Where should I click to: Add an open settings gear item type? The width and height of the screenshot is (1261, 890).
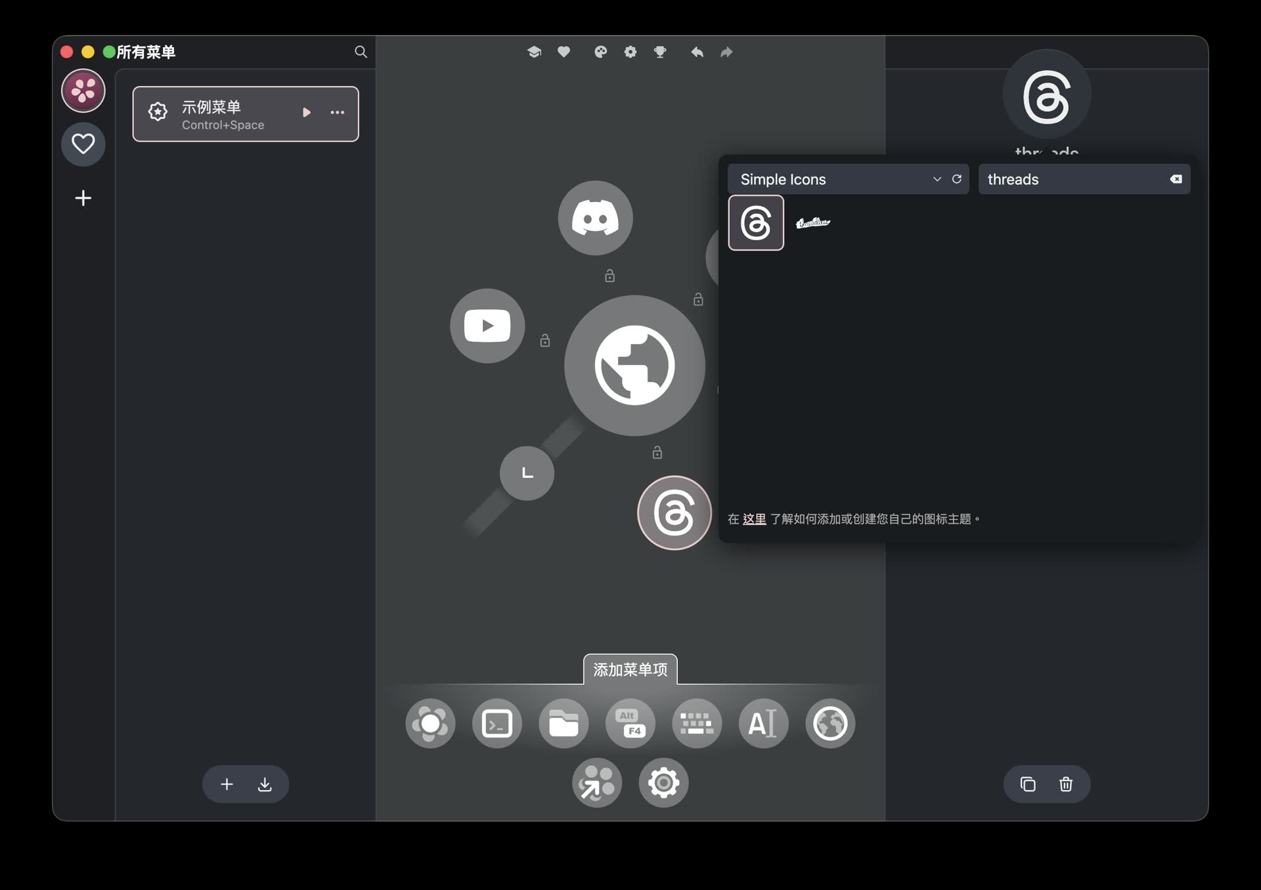[x=663, y=782]
